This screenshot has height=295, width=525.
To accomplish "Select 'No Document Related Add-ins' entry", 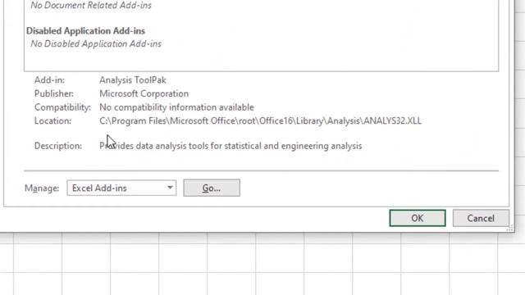I will [x=91, y=5].
